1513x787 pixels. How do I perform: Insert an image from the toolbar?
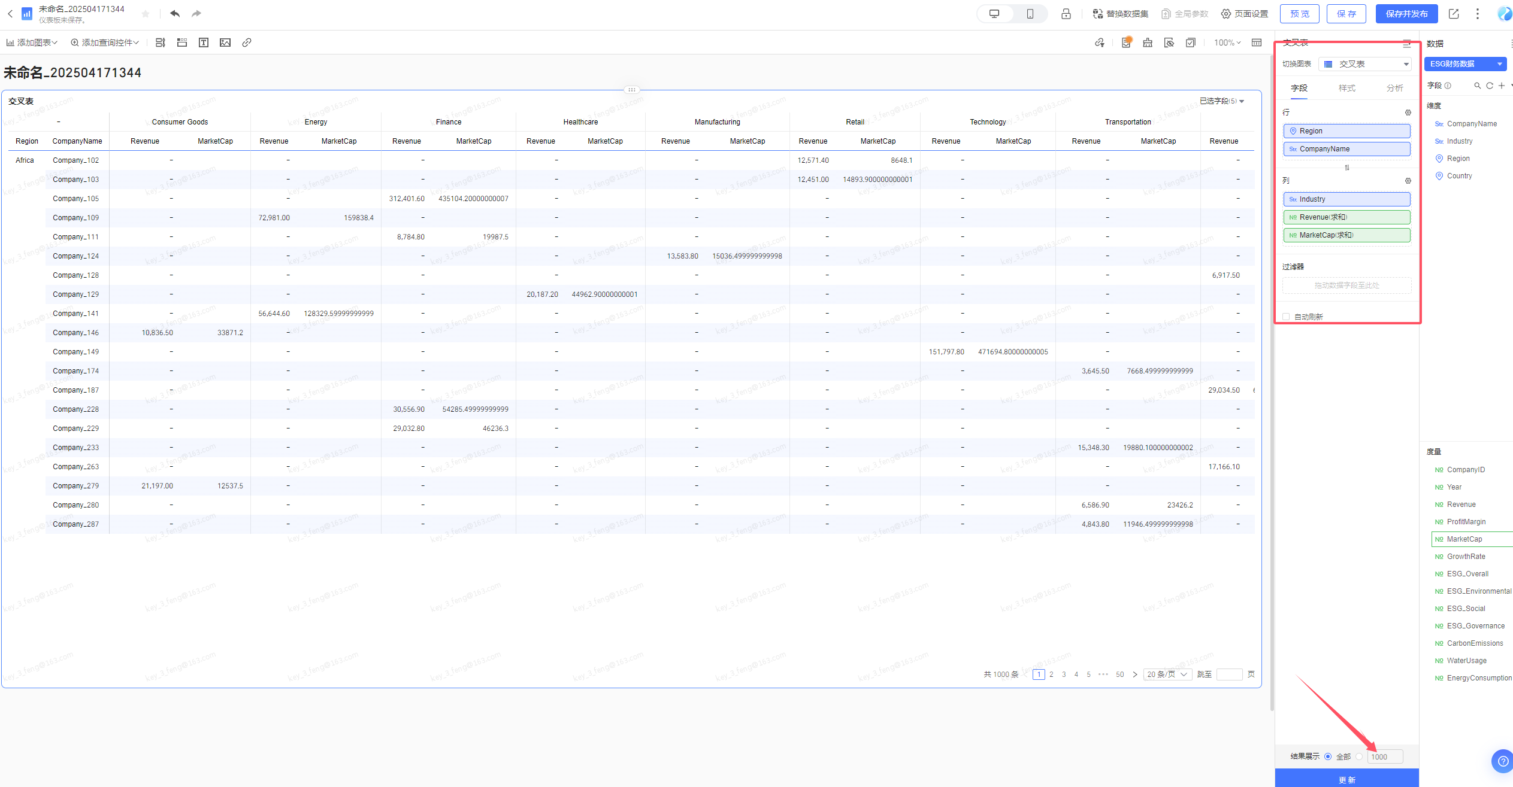[x=225, y=42]
